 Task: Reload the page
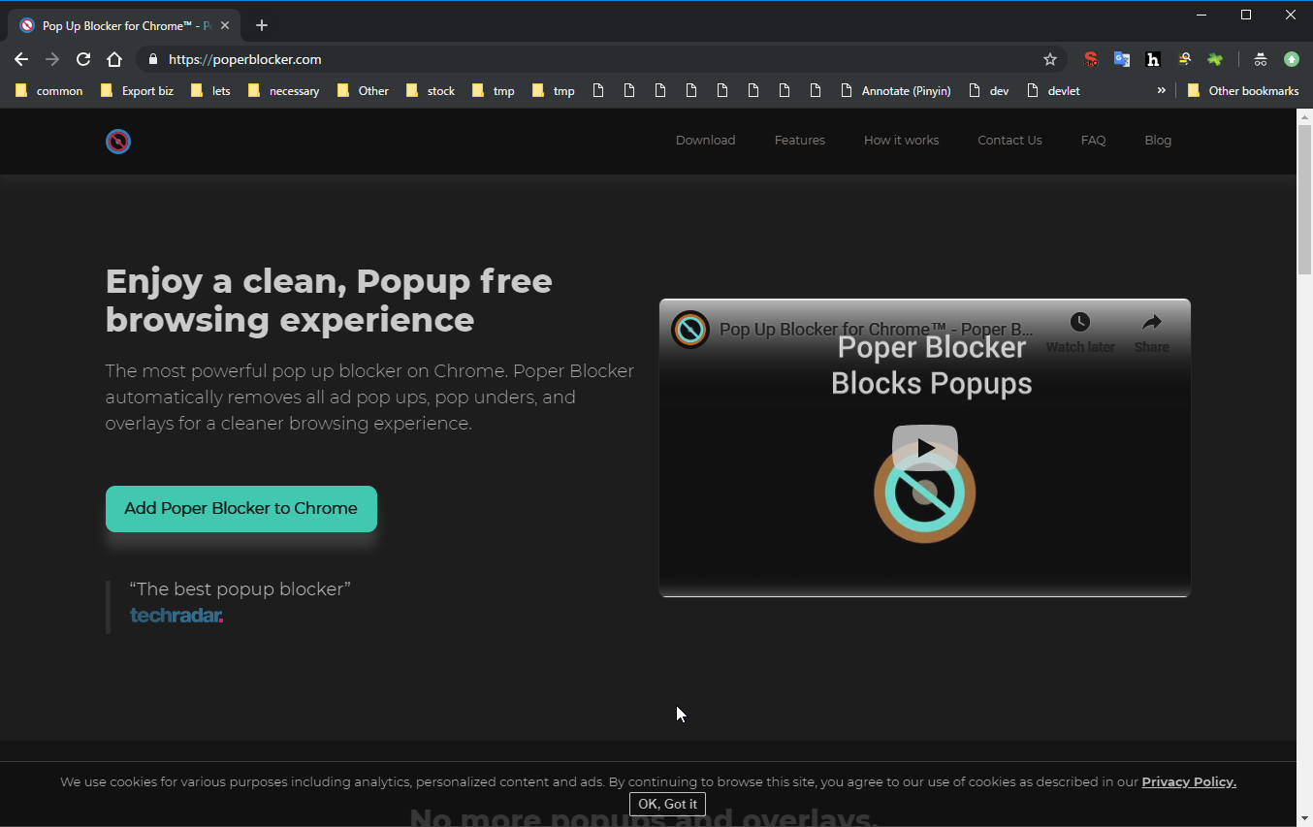pos(83,59)
